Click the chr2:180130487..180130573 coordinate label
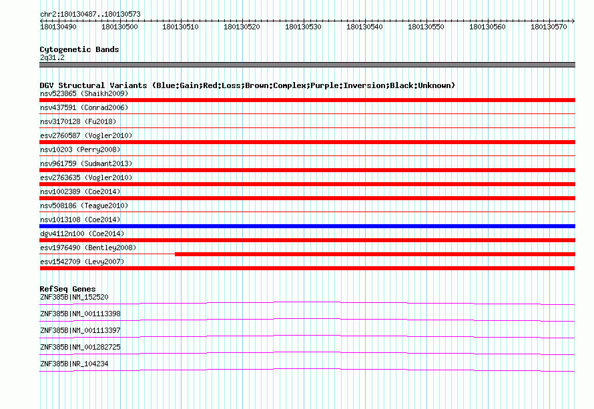The width and height of the screenshot is (594, 409). click(x=90, y=14)
